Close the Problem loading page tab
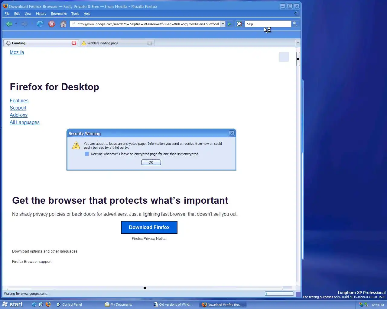This screenshot has width=387, height=309. pos(149,43)
